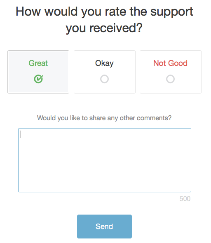
Task: Click the Send button
Action: 104,227
